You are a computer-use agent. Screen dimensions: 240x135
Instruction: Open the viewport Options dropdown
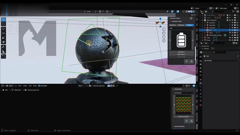(194, 15)
